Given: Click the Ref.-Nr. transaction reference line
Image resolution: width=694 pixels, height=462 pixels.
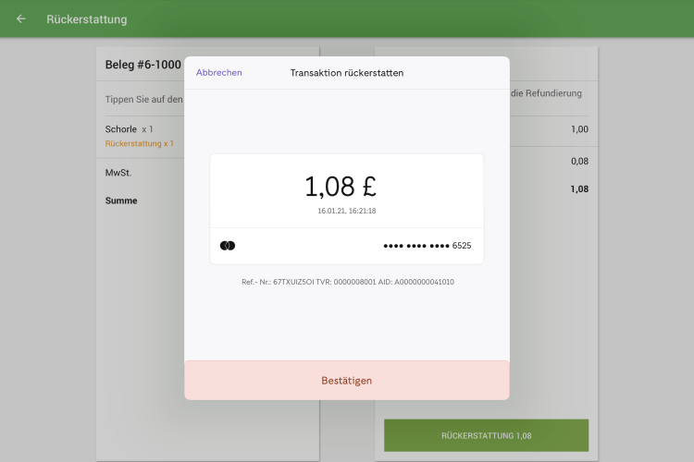Looking at the screenshot, I should tap(347, 282).
